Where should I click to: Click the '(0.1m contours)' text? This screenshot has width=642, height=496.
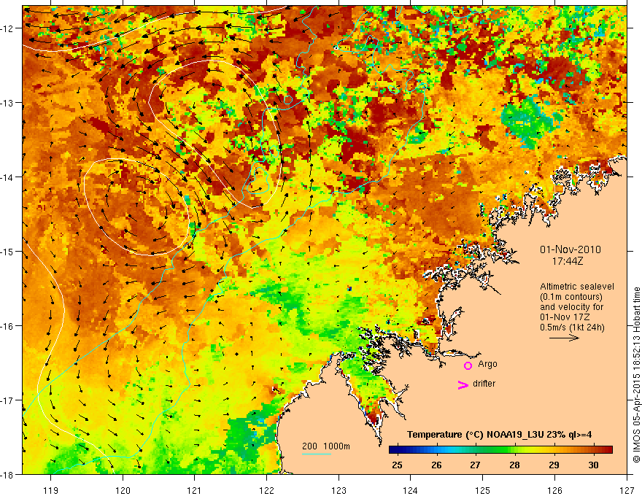(x=571, y=297)
